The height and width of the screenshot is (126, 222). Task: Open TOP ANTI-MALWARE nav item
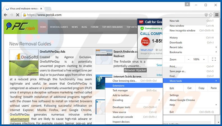(112, 27)
